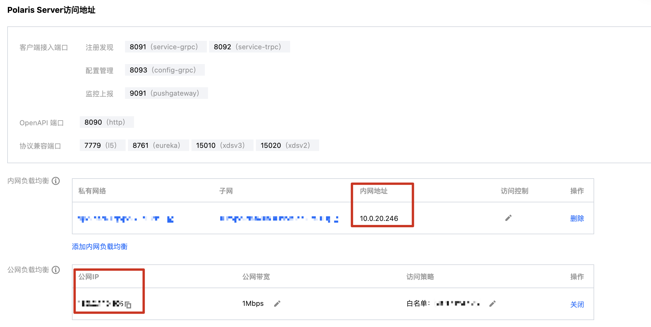The width and height of the screenshot is (651, 327).
Task: Copy the public IP address
Action: tap(128, 305)
